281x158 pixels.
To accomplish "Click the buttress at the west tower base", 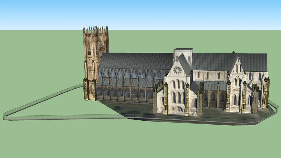I will click(86, 89).
